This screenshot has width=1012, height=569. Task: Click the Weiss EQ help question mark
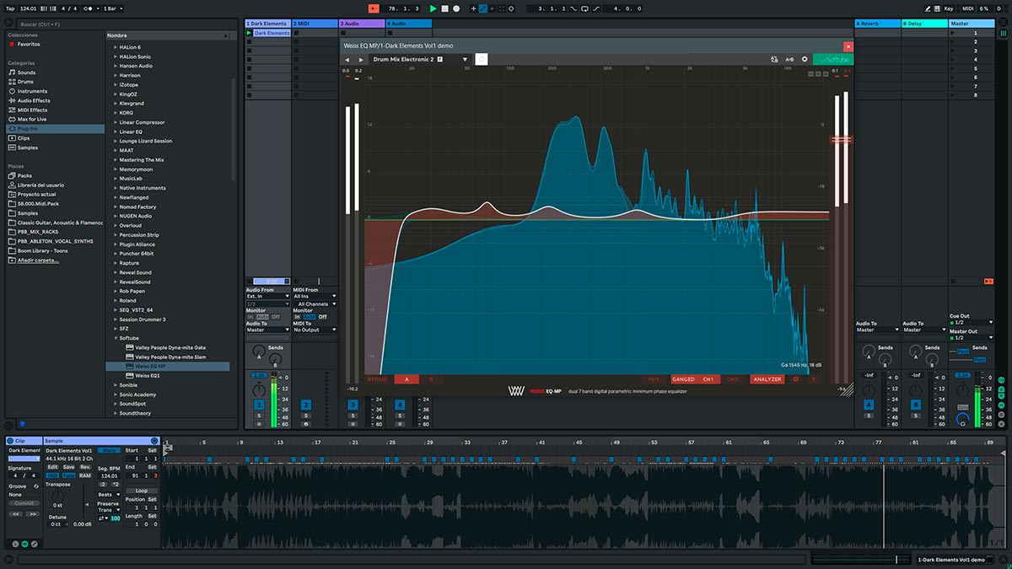point(814,379)
